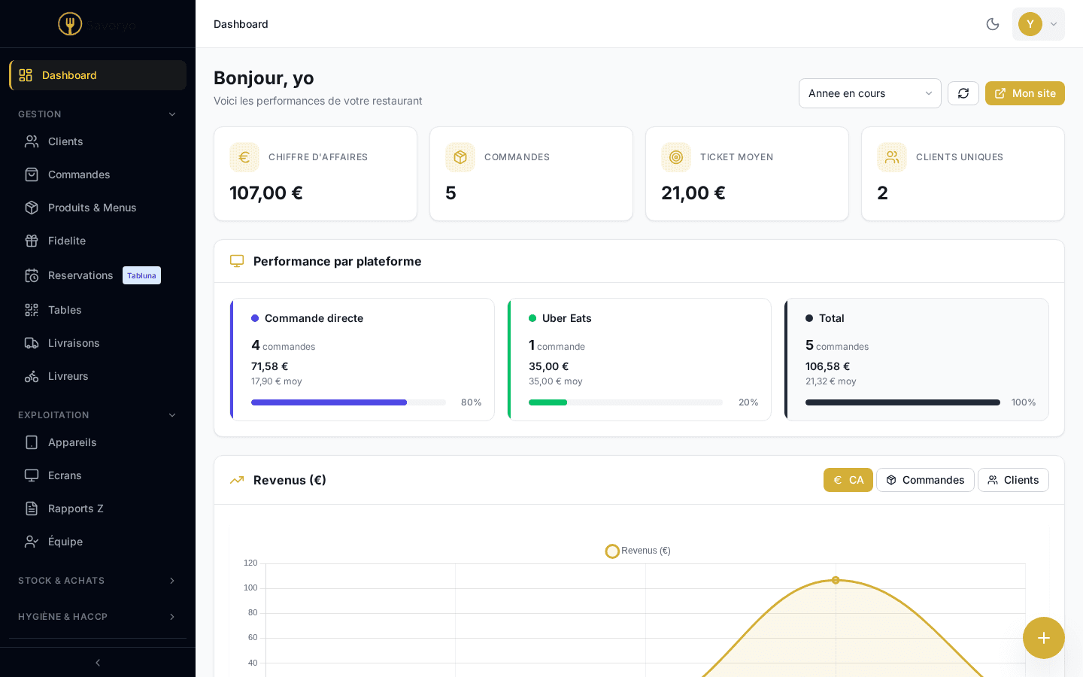This screenshot has height=677, width=1083.
Task: Open the Mon site button
Action: 1025,93
